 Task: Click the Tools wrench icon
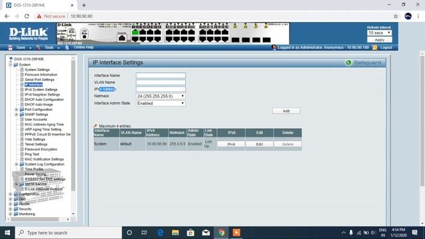pos(39,47)
